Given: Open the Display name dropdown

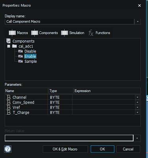Looking at the screenshot, I should tap(138, 21).
